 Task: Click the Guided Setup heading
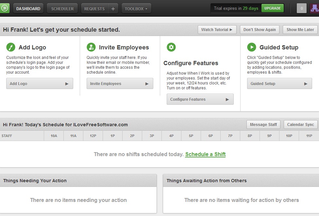[x=279, y=47]
